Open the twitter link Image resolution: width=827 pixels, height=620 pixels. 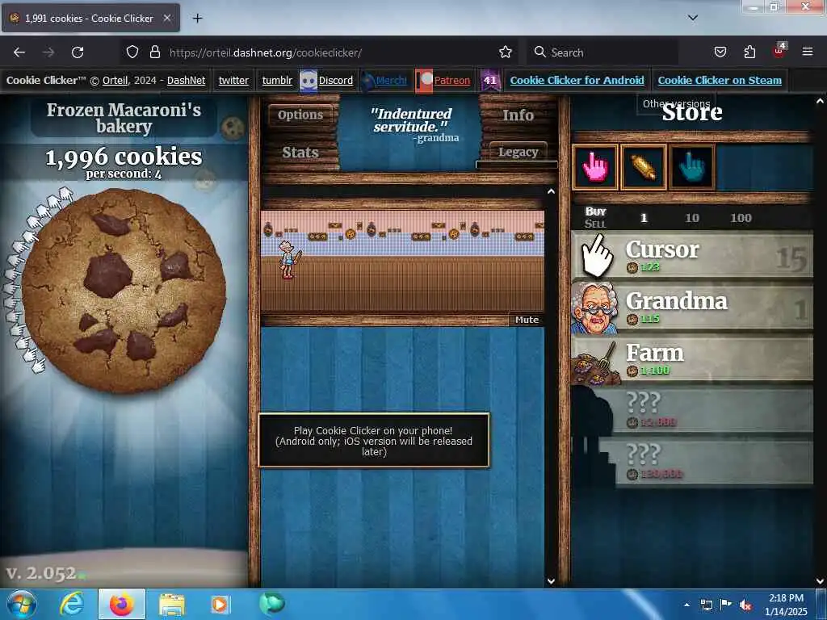(233, 81)
